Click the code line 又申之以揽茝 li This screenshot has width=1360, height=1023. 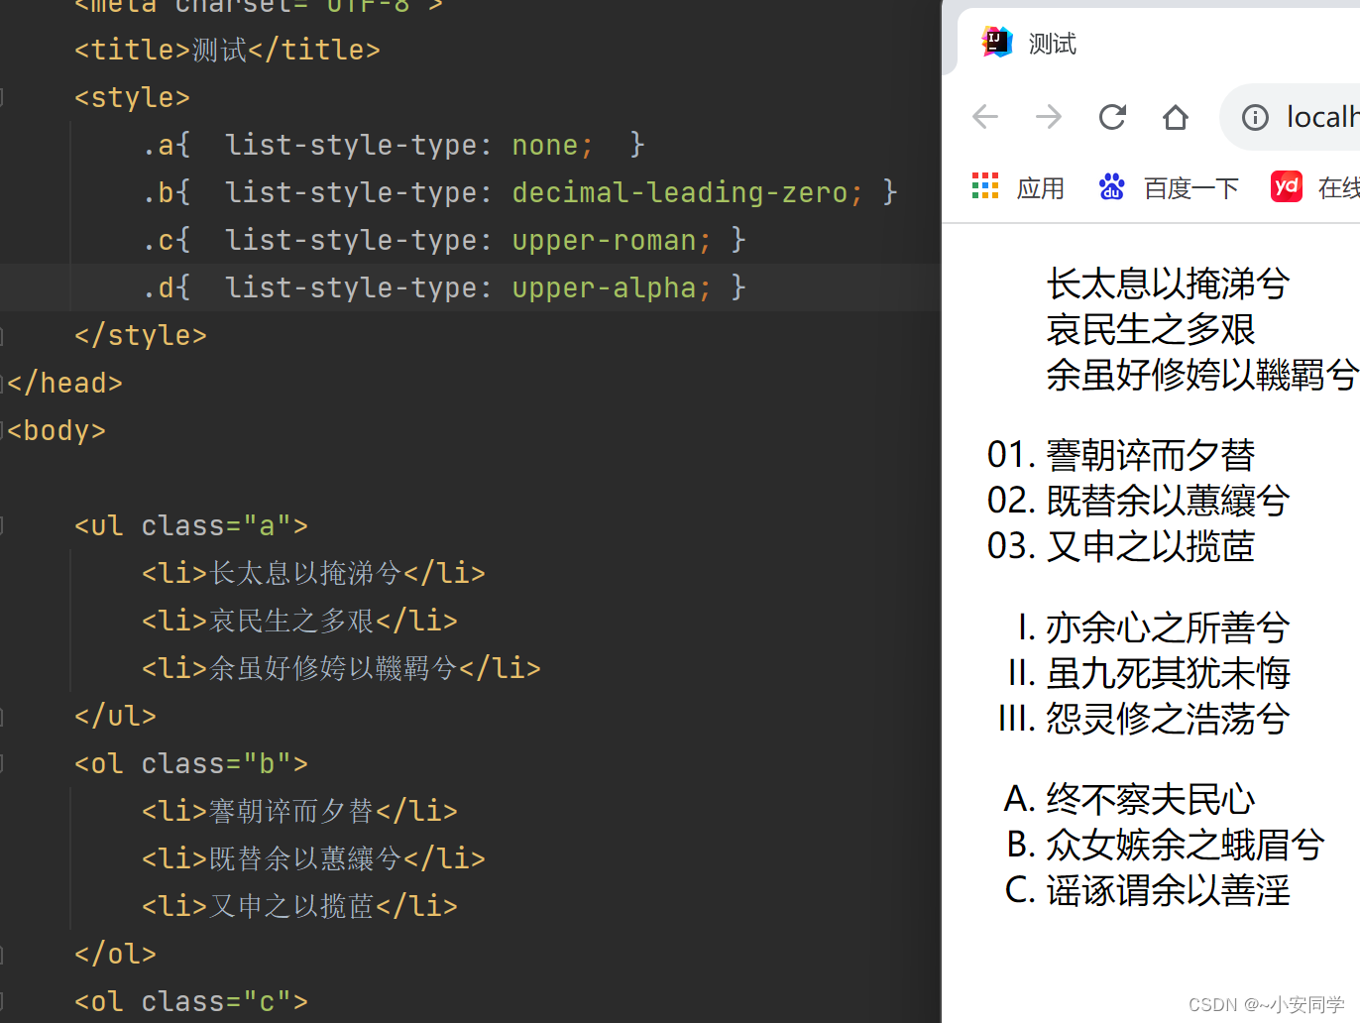point(299,906)
